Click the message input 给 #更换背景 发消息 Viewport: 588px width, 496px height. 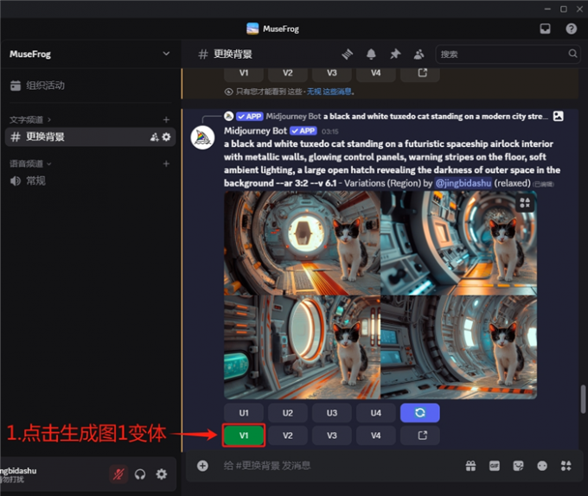(x=267, y=466)
